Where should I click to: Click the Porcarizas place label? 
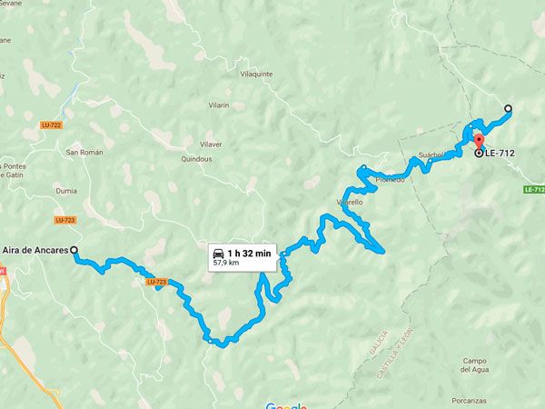469,401
